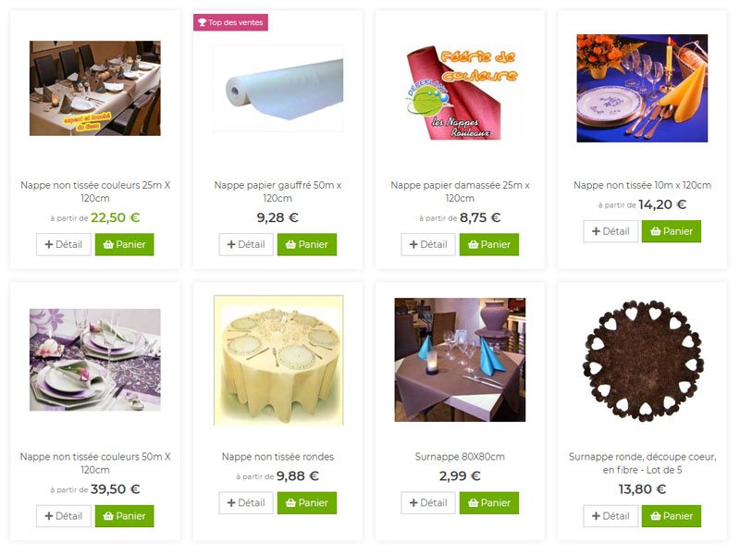View Détail of Nappe papier damassée 25m
The height and width of the screenshot is (555, 740).
click(428, 244)
